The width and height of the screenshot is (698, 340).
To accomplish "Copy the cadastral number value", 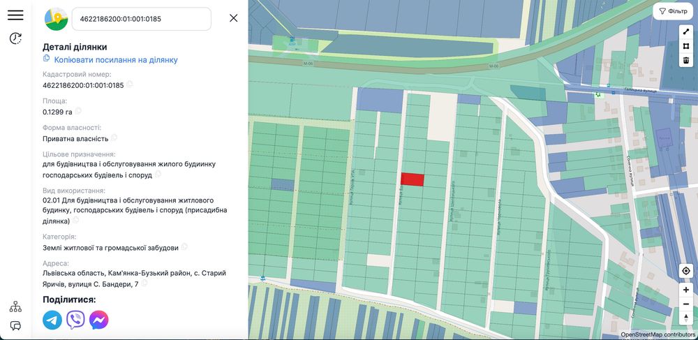I will coord(130,84).
